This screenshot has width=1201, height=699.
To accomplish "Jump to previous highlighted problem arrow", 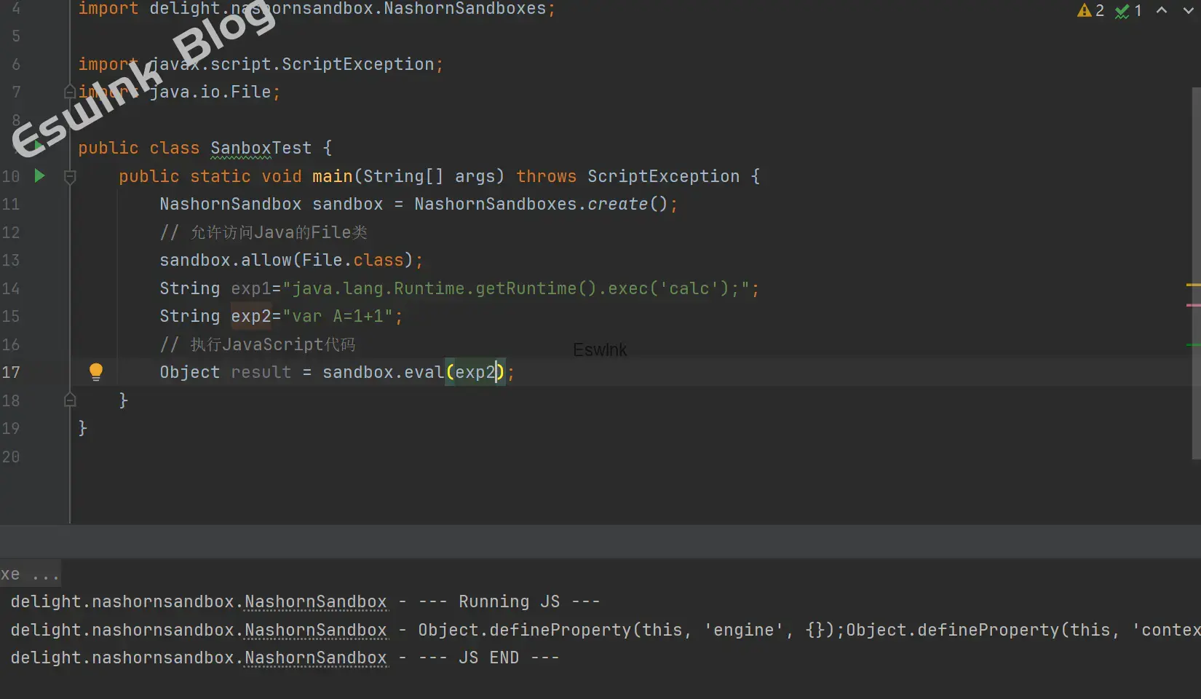I will coord(1162,10).
